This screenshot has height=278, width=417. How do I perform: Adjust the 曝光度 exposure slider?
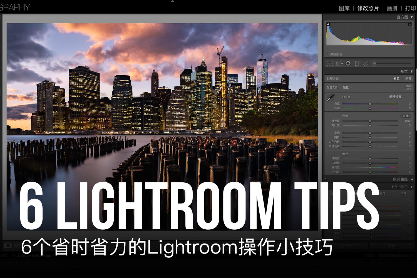(x=370, y=121)
